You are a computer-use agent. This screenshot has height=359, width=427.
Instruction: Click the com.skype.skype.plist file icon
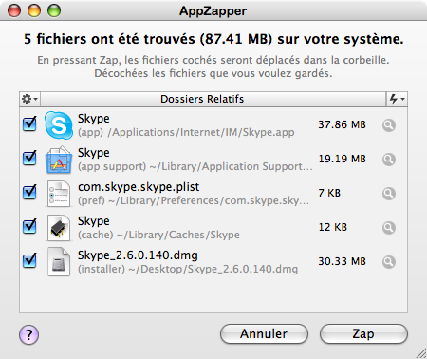(x=59, y=194)
